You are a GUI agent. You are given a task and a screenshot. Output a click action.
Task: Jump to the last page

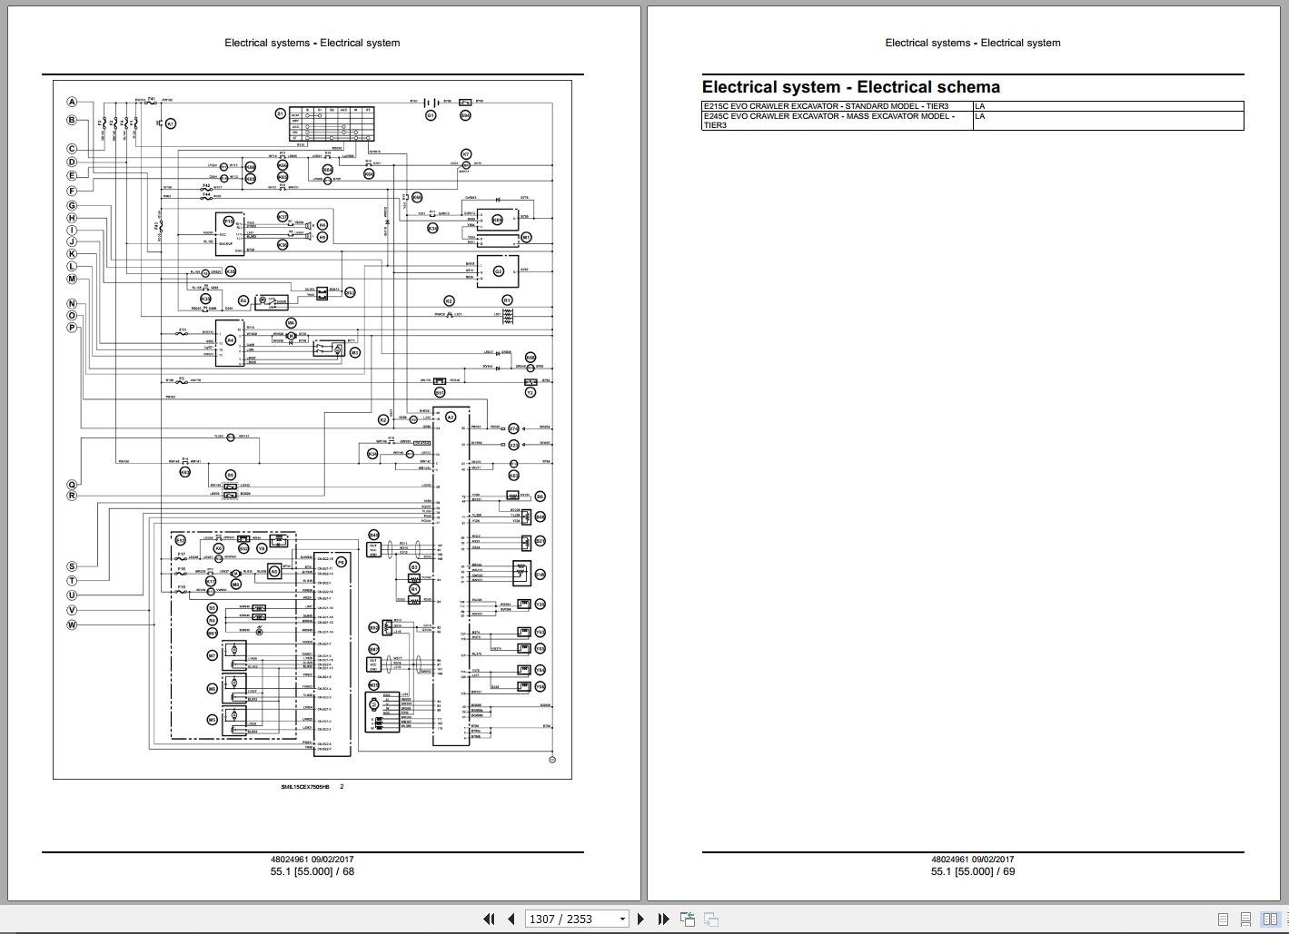coord(663,919)
